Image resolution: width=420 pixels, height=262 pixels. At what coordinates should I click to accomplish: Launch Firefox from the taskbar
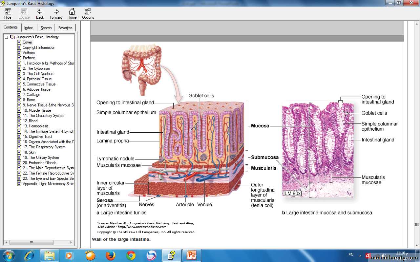tap(111, 255)
